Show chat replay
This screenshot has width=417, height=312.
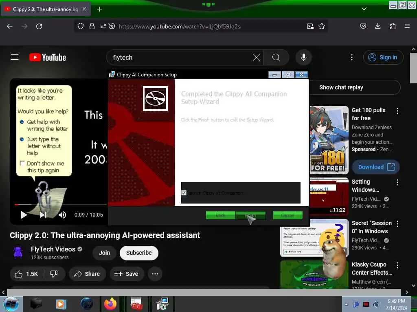(341, 87)
